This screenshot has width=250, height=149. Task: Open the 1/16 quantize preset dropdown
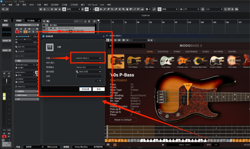(214, 10)
